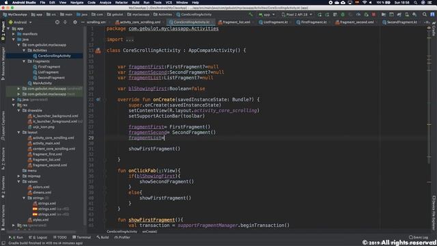Open the Profile app icon in toolbar

tap(358, 14)
